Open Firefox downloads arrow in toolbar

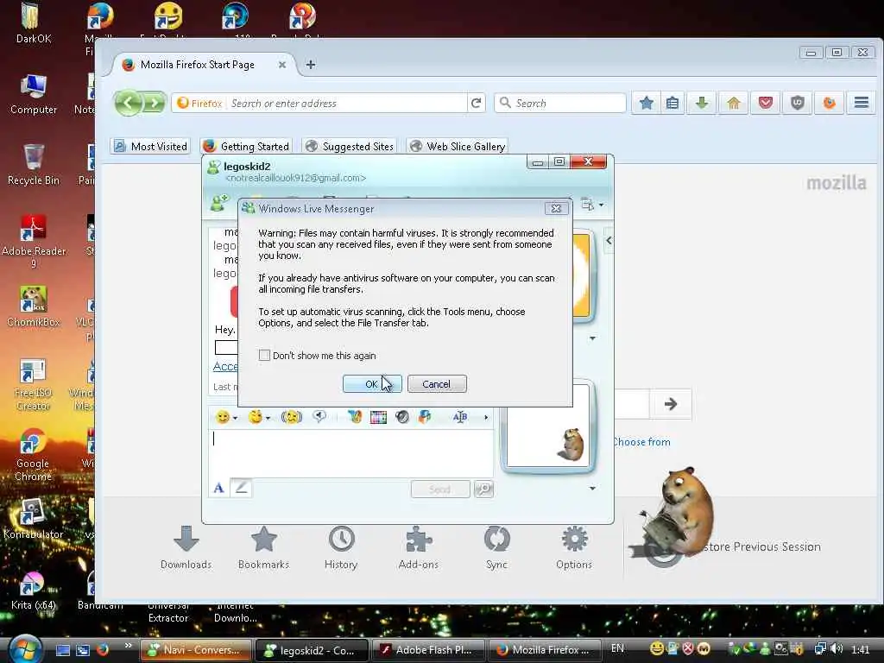(702, 104)
